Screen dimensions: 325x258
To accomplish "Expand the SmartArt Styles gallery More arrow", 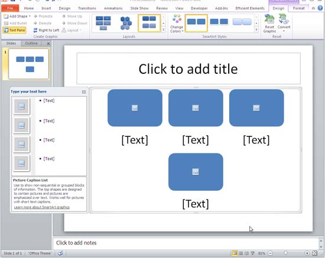I will point(256,30).
